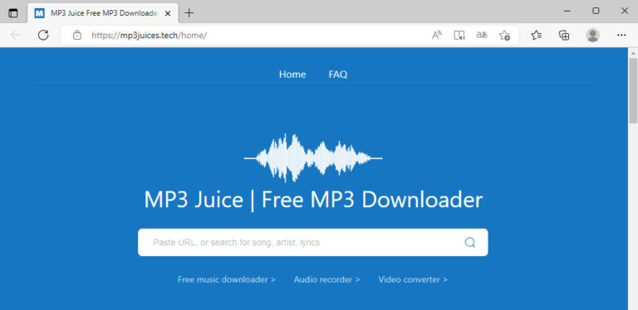Maximize the browser window
638x310 pixels.
tap(596, 12)
